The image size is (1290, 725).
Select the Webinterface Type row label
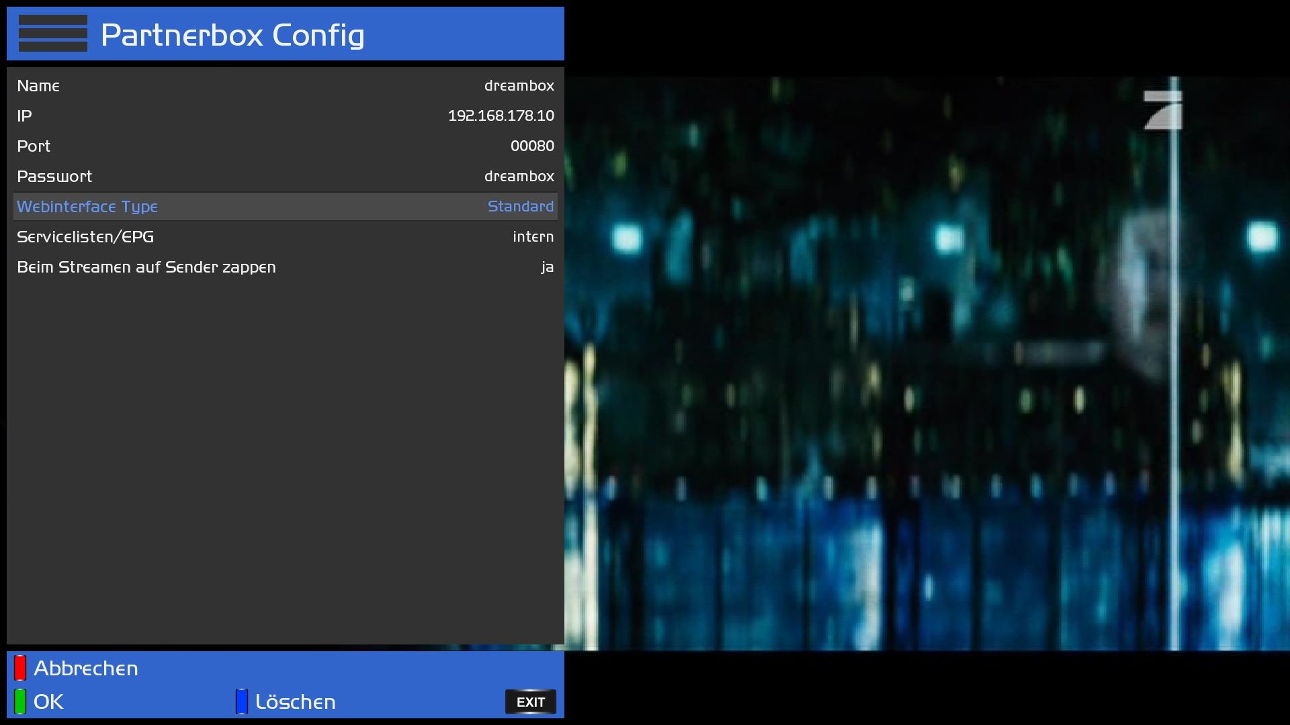(x=87, y=207)
